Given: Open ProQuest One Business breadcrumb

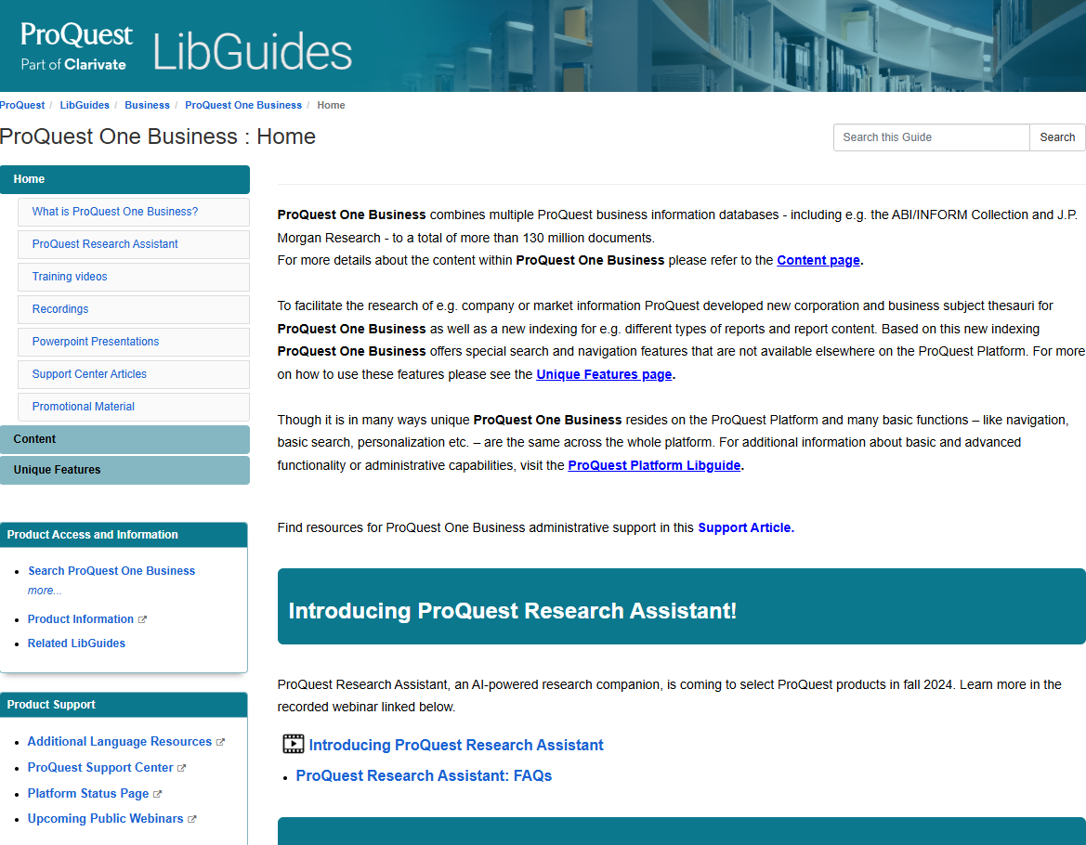Looking at the screenshot, I should click(243, 105).
